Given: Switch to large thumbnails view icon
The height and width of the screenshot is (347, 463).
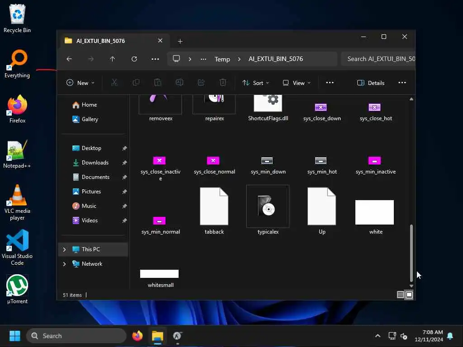Looking at the screenshot, I should tap(409, 295).
